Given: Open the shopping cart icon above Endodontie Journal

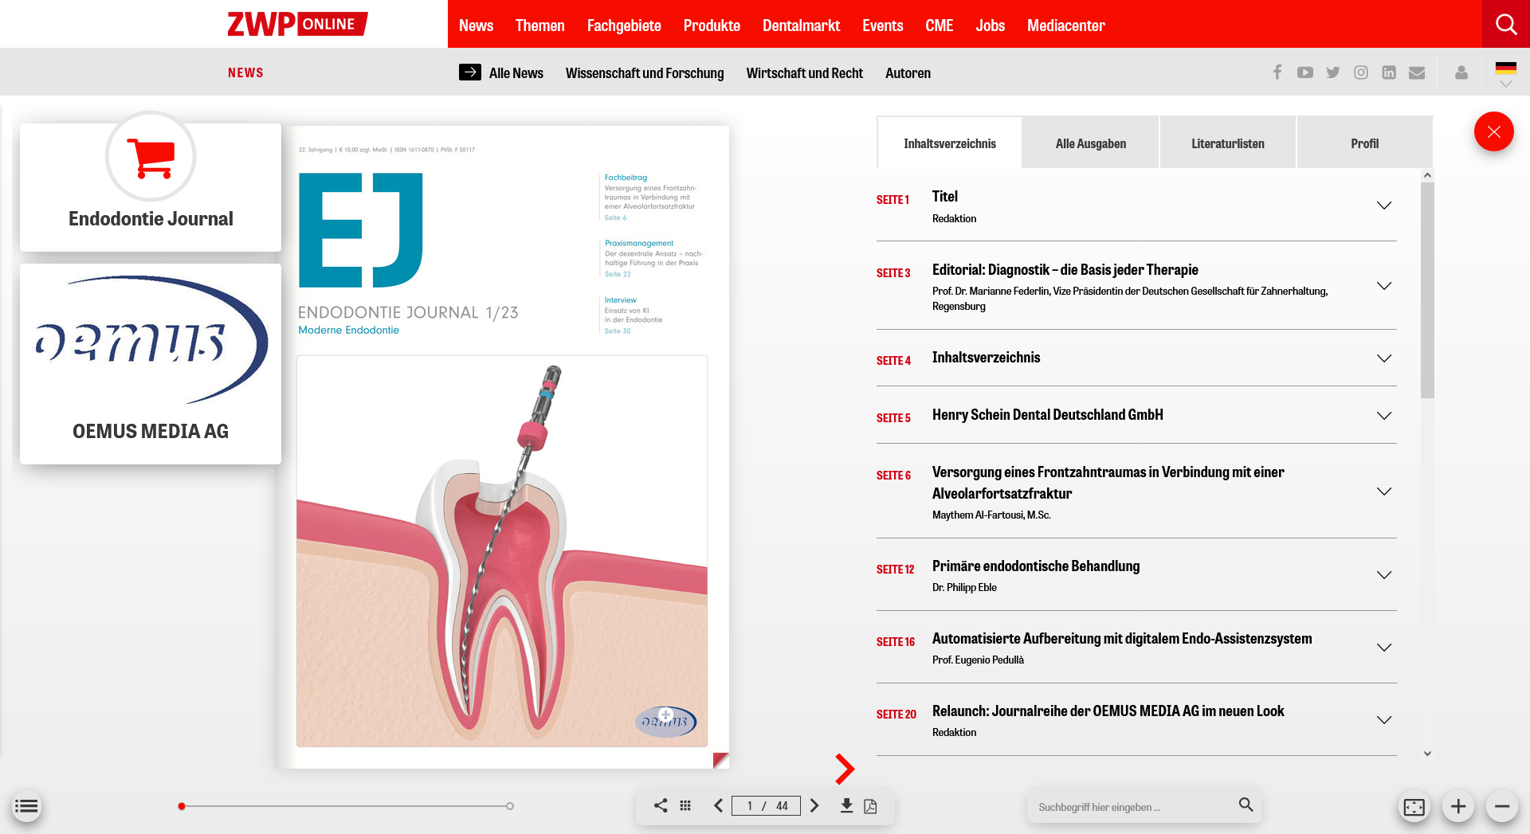Looking at the screenshot, I should (x=150, y=157).
